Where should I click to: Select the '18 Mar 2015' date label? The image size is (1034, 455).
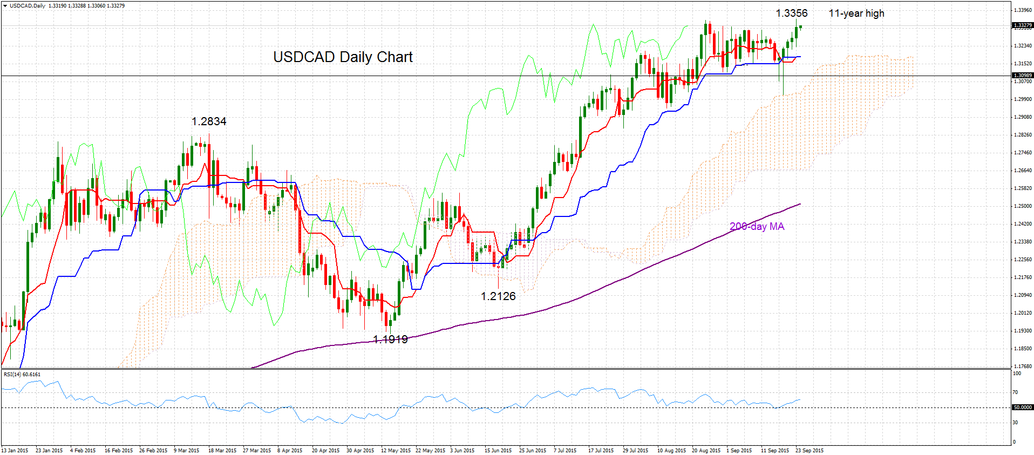pos(222,451)
